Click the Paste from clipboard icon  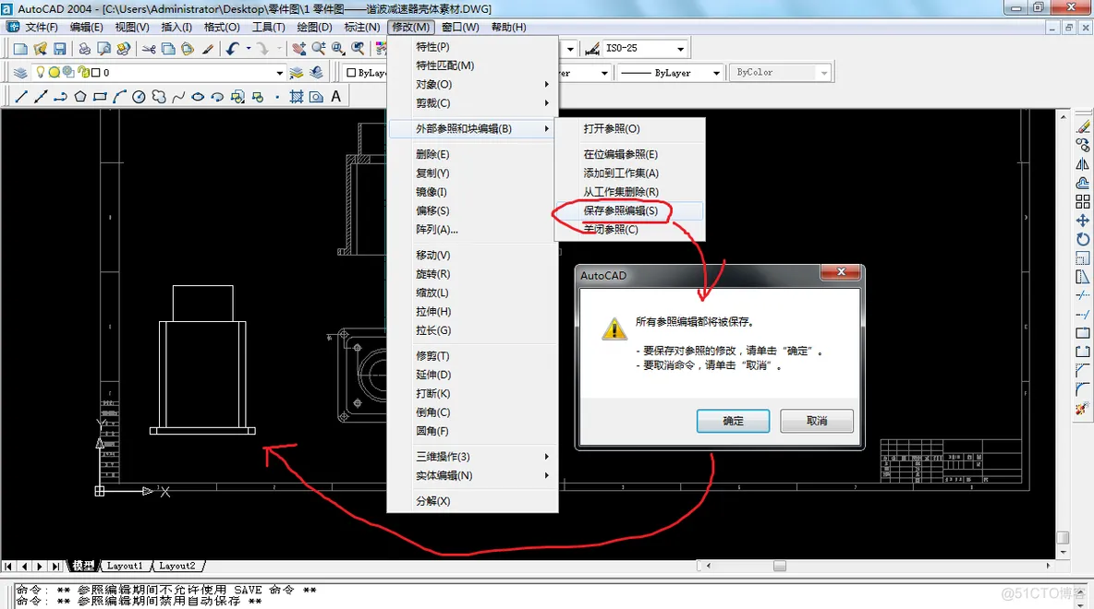pos(187,49)
